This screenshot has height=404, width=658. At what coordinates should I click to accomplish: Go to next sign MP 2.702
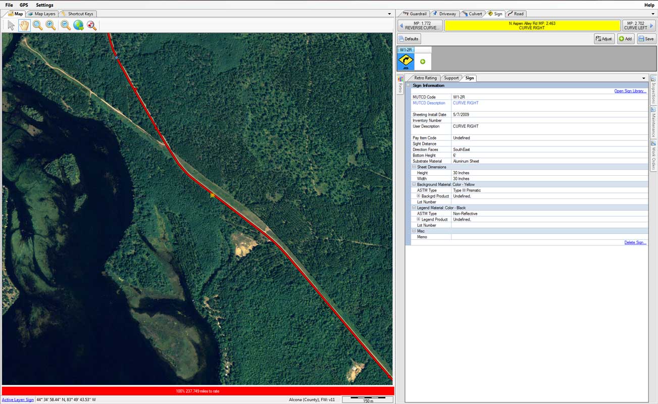click(x=639, y=25)
